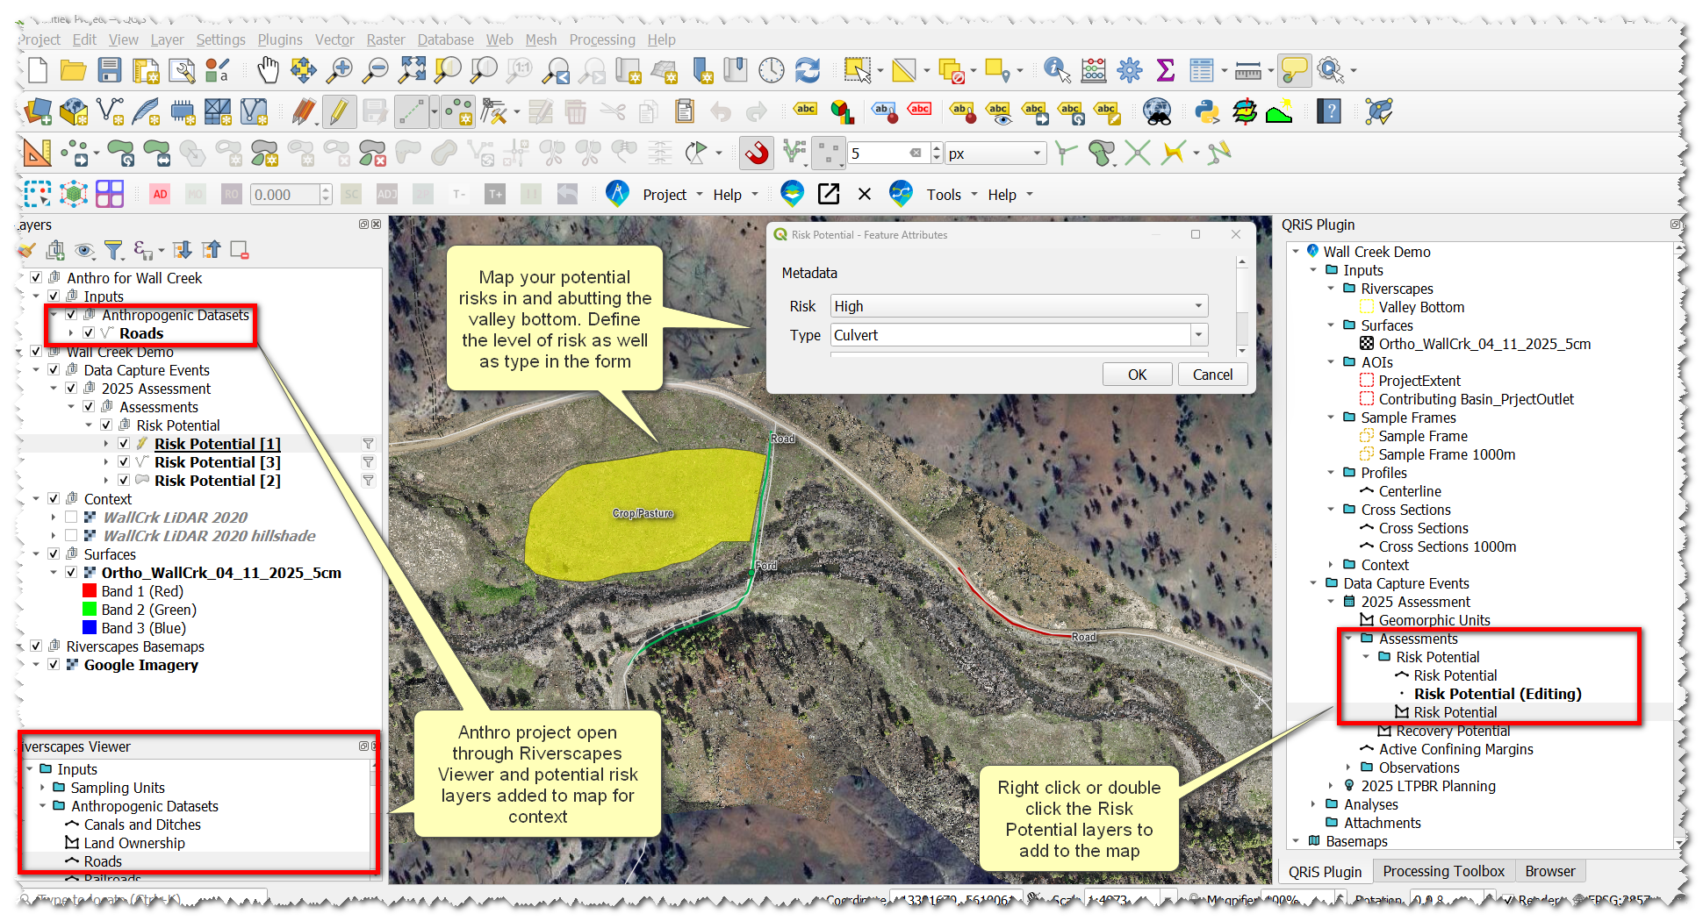
Task: Select Risk Potential (Editing) in QRiS tree
Action: point(1498,694)
